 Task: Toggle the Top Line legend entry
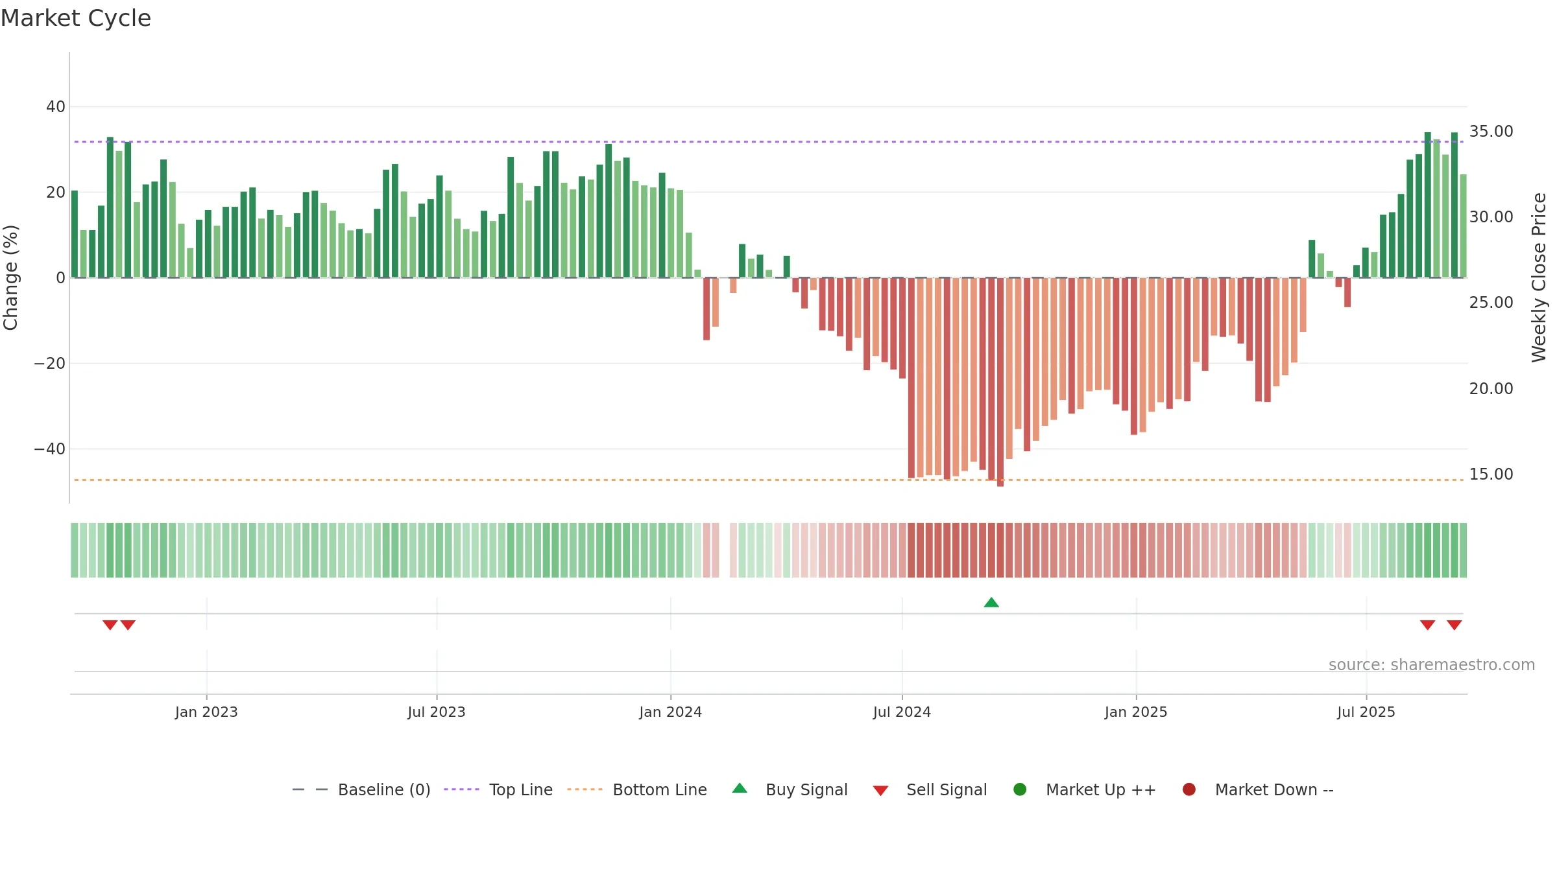(498, 789)
